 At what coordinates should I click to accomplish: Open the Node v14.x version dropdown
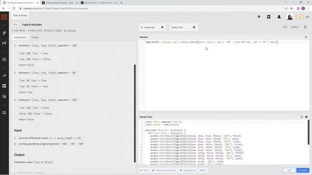[x=184, y=27]
